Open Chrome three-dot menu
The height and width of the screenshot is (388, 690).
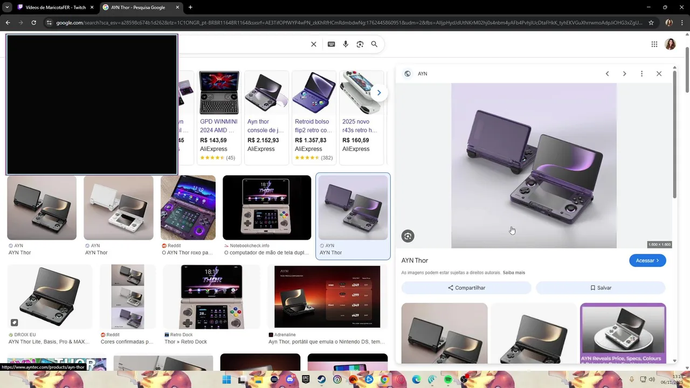[683, 23]
